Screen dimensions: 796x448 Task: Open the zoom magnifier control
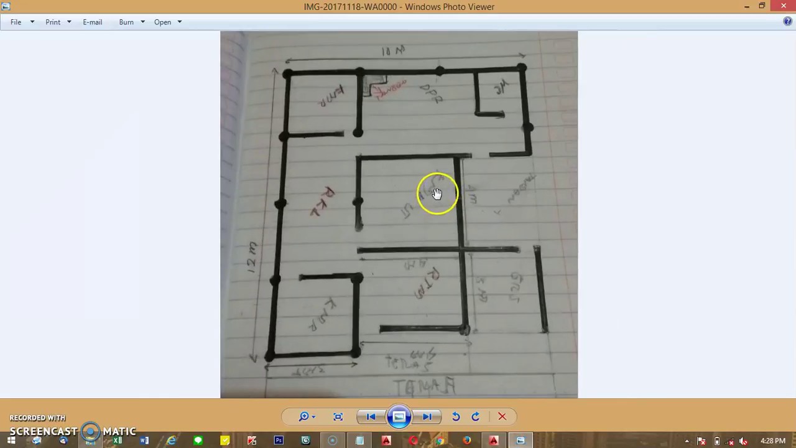(303, 417)
